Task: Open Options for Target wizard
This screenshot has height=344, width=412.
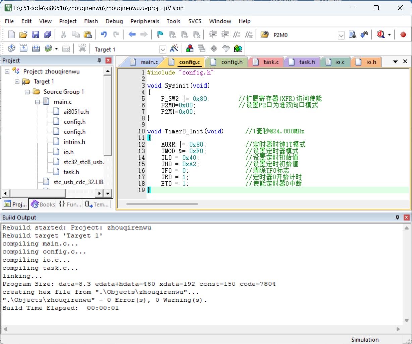Action: pyautogui.click(x=174, y=49)
